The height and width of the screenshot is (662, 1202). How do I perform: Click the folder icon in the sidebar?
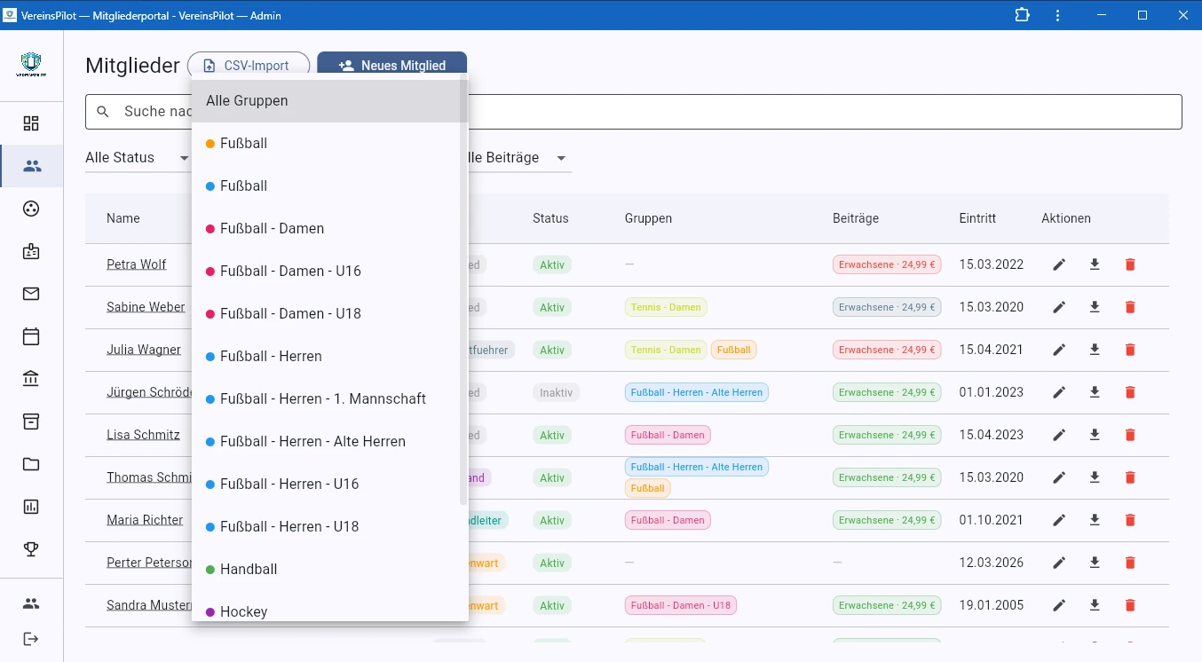(31, 464)
